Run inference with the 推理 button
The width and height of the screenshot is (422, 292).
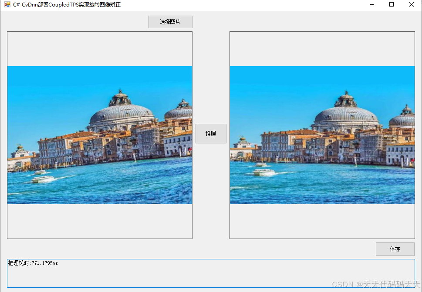211,133
